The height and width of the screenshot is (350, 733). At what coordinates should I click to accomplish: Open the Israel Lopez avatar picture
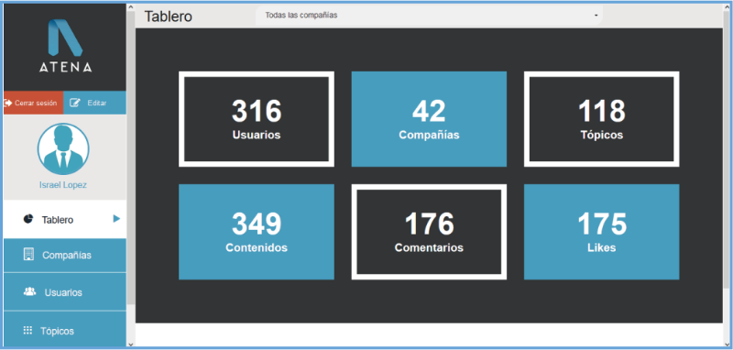[x=63, y=149]
